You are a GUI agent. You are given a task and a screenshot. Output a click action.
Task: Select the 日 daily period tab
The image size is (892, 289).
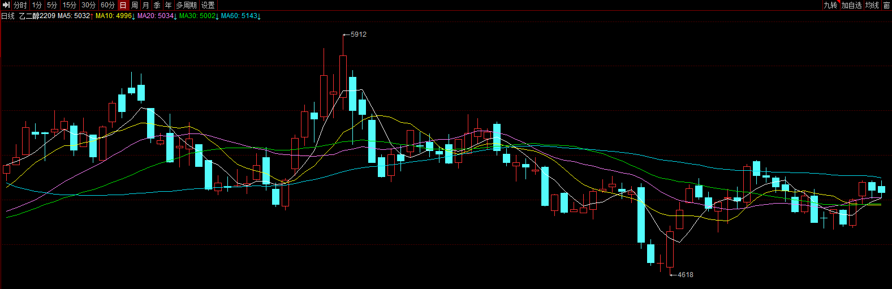123,5
